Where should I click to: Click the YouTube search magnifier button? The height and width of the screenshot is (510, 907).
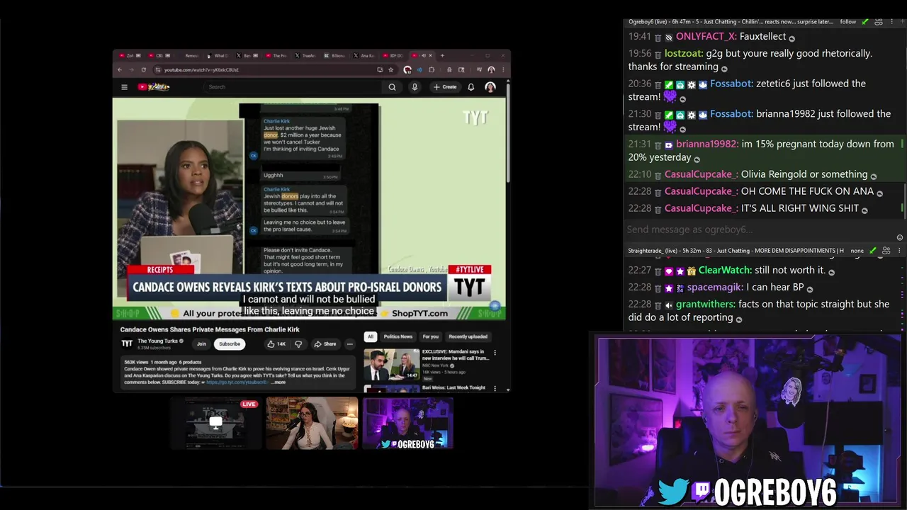point(392,87)
